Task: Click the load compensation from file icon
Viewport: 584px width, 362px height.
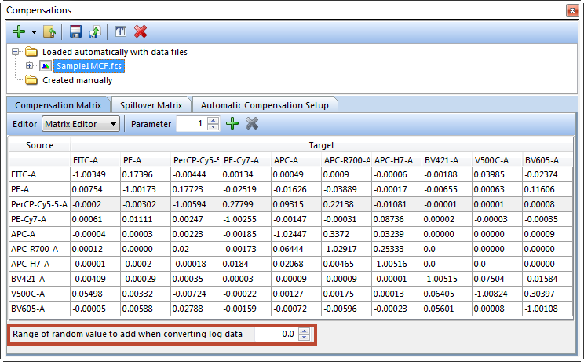Action: pyautogui.click(x=50, y=31)
